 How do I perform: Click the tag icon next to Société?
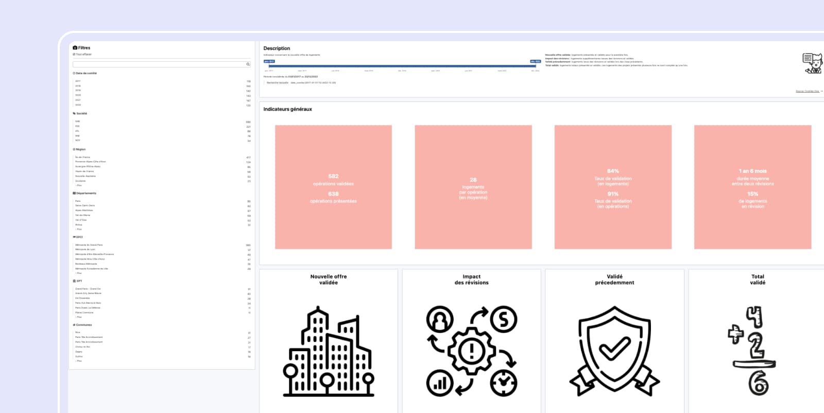click(74, 113)
